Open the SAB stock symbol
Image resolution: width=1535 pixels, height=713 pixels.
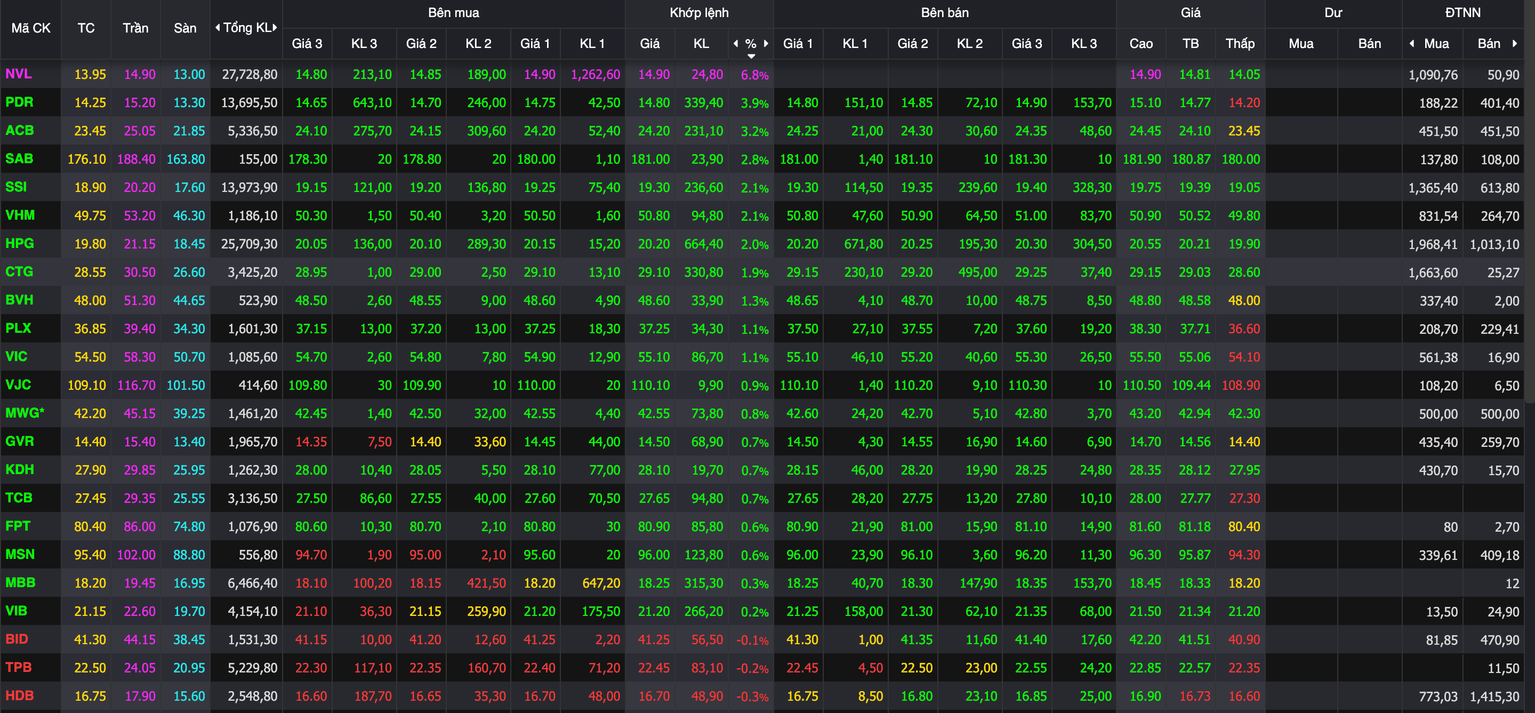19,158
